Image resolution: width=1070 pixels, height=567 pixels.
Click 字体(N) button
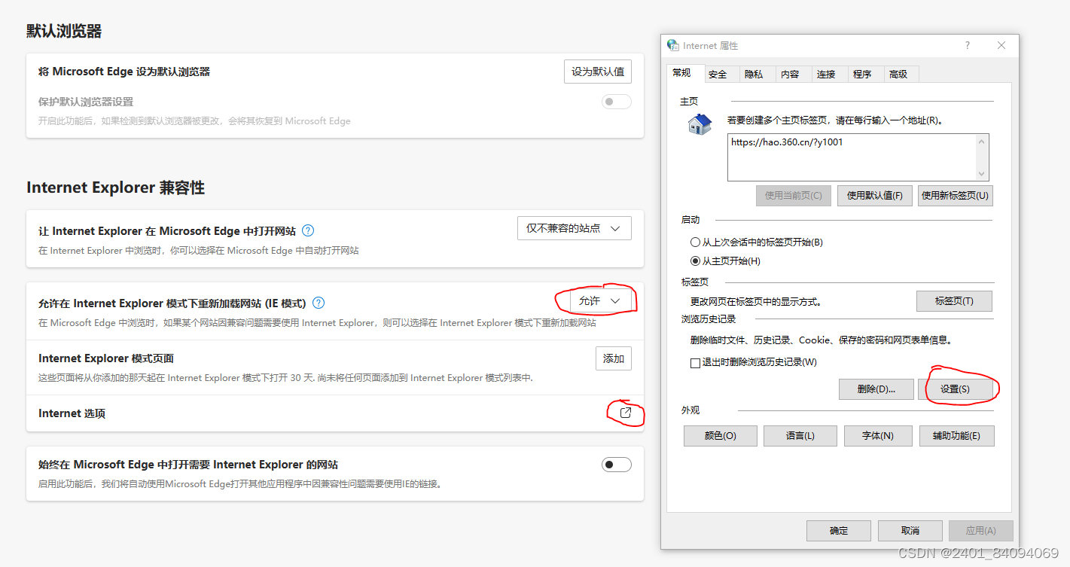(878, 436)
